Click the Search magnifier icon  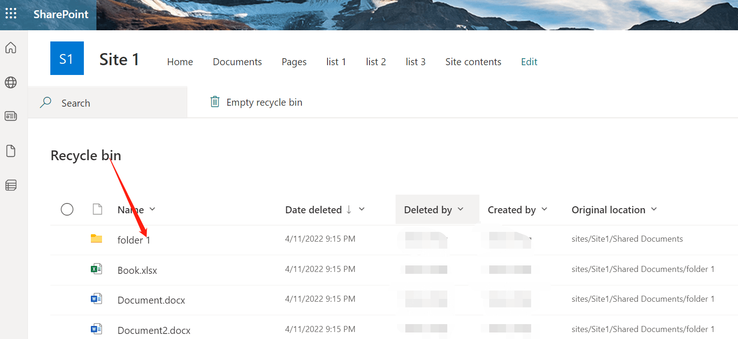point(46,102)
